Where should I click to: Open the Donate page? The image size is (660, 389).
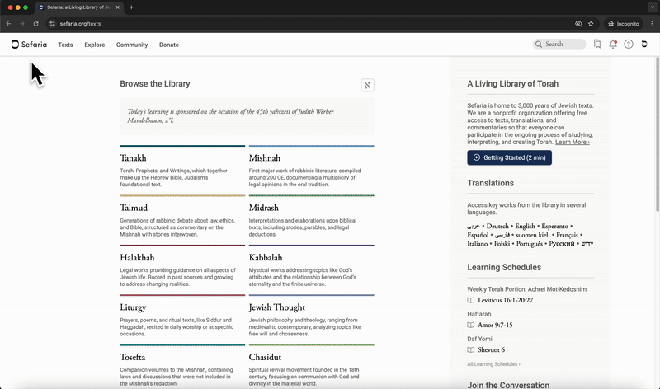(x=169, y=45)
